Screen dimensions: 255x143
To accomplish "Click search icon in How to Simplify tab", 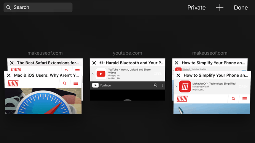I will pyautogui.click(x=233, y=99).
